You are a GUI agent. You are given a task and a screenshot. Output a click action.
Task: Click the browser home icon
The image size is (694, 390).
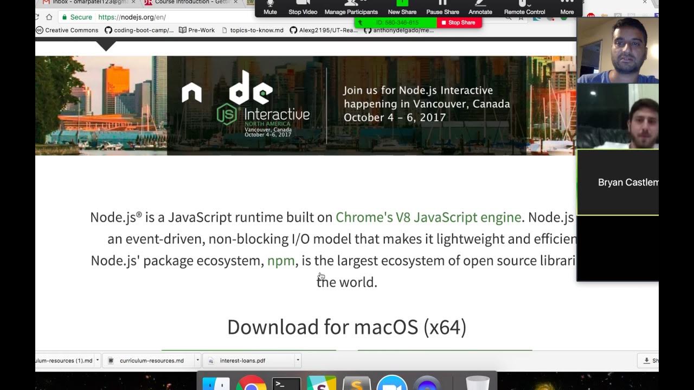[x=49, y=17]
